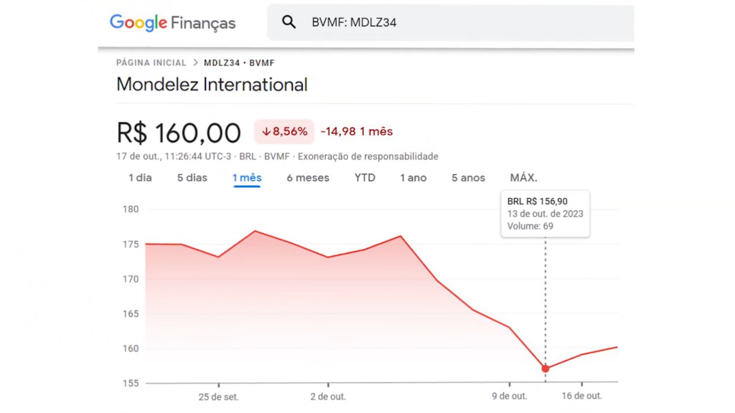
Task: Click the R$ 160,00 price display
Action: pyautogui.click(x=178, y=132)
